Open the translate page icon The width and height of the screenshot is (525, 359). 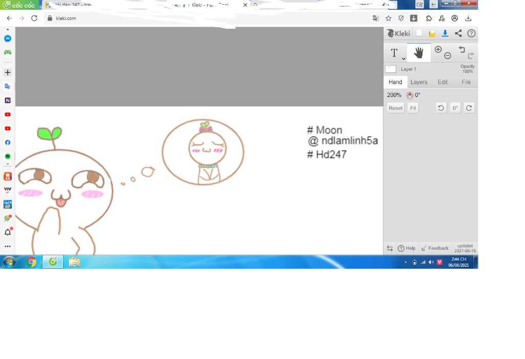pyautogui.click(x=376, y=18)
